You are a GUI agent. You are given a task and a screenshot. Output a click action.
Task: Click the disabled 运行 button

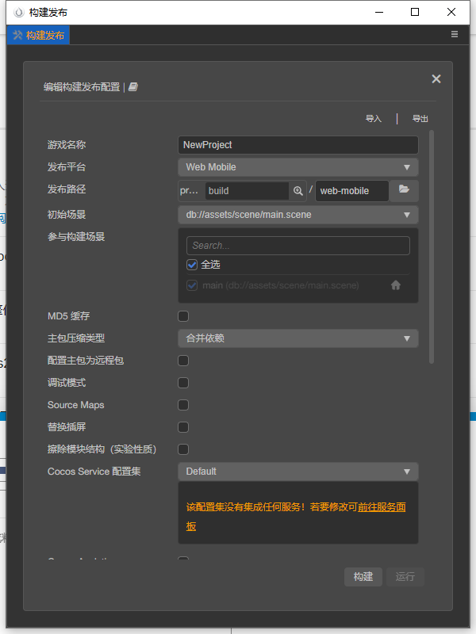coord(405,577)
